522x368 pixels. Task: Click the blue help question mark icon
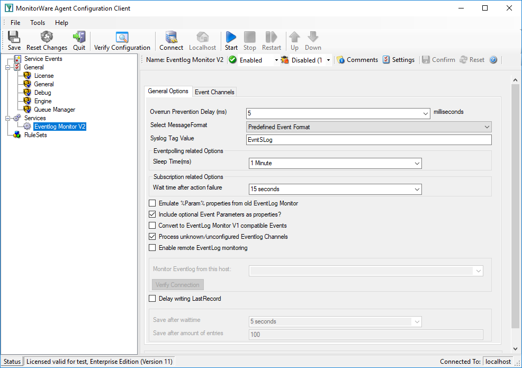tap(493, 60)
